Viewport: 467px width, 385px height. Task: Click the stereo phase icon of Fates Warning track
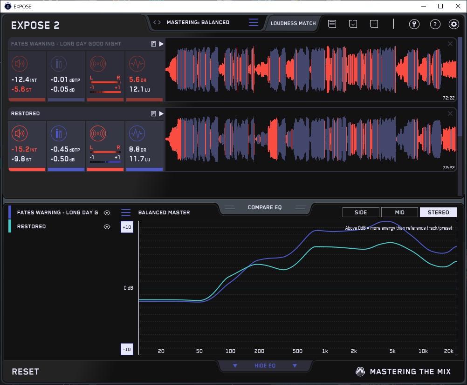pyautogui.click(x=98, y=64)
